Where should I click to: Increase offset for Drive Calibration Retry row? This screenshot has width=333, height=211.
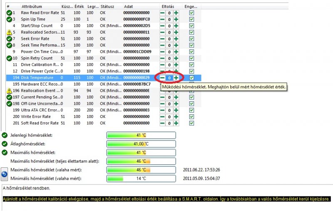[x=176, y=65]
